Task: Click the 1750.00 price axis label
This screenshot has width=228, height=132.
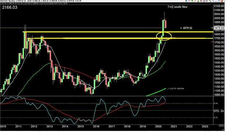Action: 219,38
